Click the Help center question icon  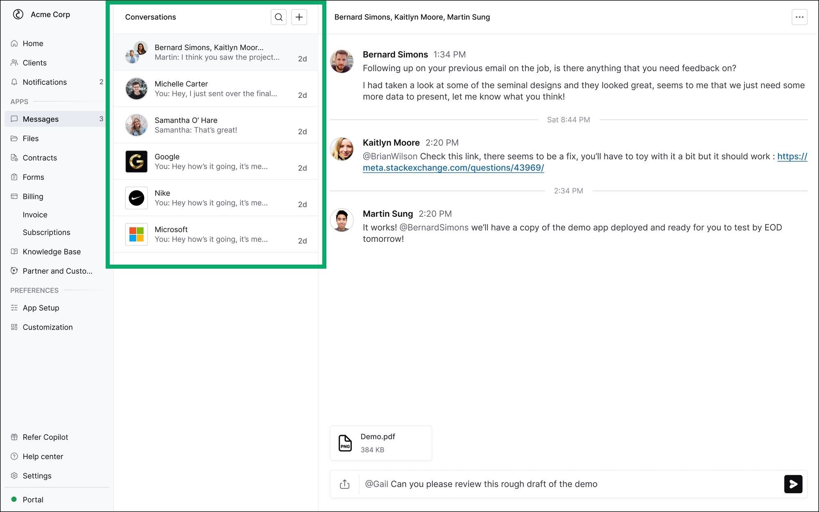coord(14,456)
